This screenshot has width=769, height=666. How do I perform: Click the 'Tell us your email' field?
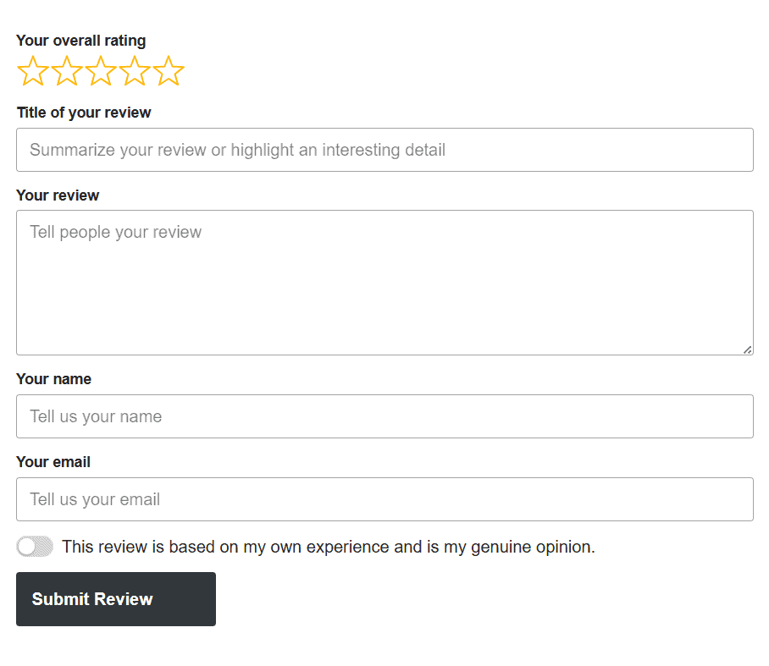click(x=384, y=499)
